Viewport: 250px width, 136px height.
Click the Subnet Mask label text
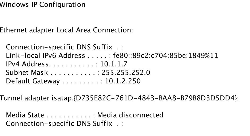click(x=27, y=73)
